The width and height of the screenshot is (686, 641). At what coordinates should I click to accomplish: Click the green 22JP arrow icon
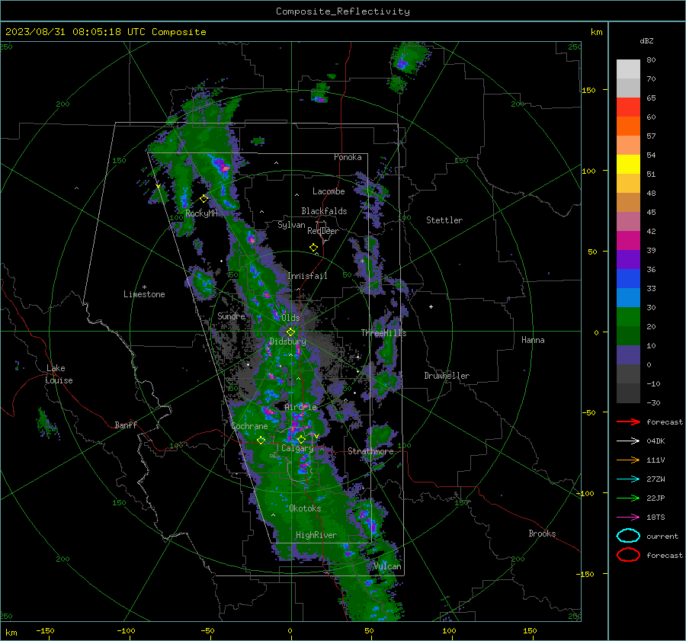click(628, 498)
